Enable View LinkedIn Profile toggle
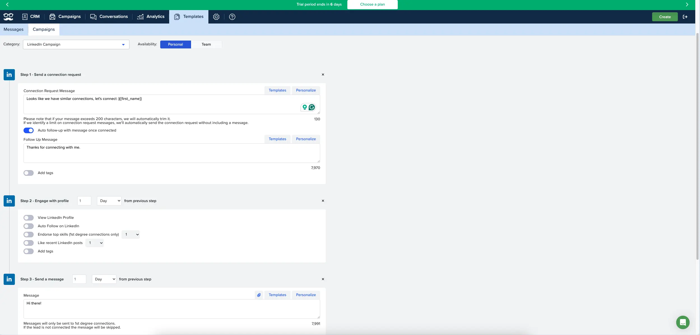 tap(29, 218)
